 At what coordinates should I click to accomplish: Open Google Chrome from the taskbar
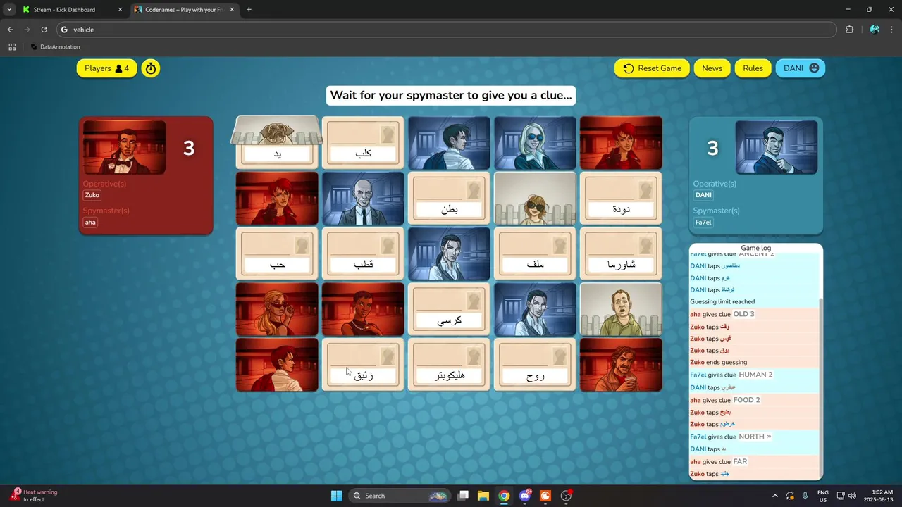(x=504, y=496)
